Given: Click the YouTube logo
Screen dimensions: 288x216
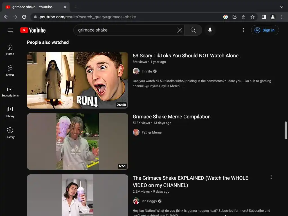Looking at the screenshot, I should pyautogui.click(x=33, y=30).
